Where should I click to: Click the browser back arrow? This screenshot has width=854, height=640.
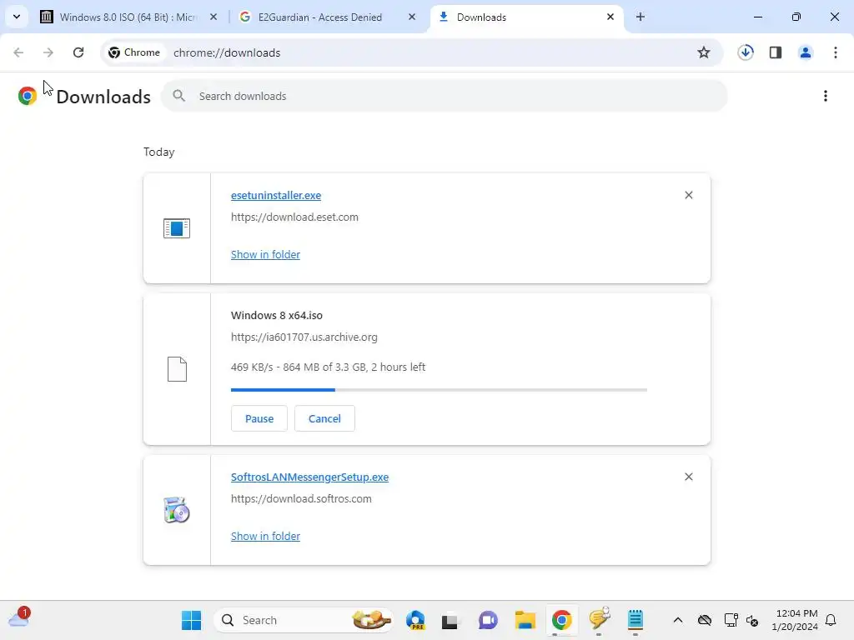(18, 52)
